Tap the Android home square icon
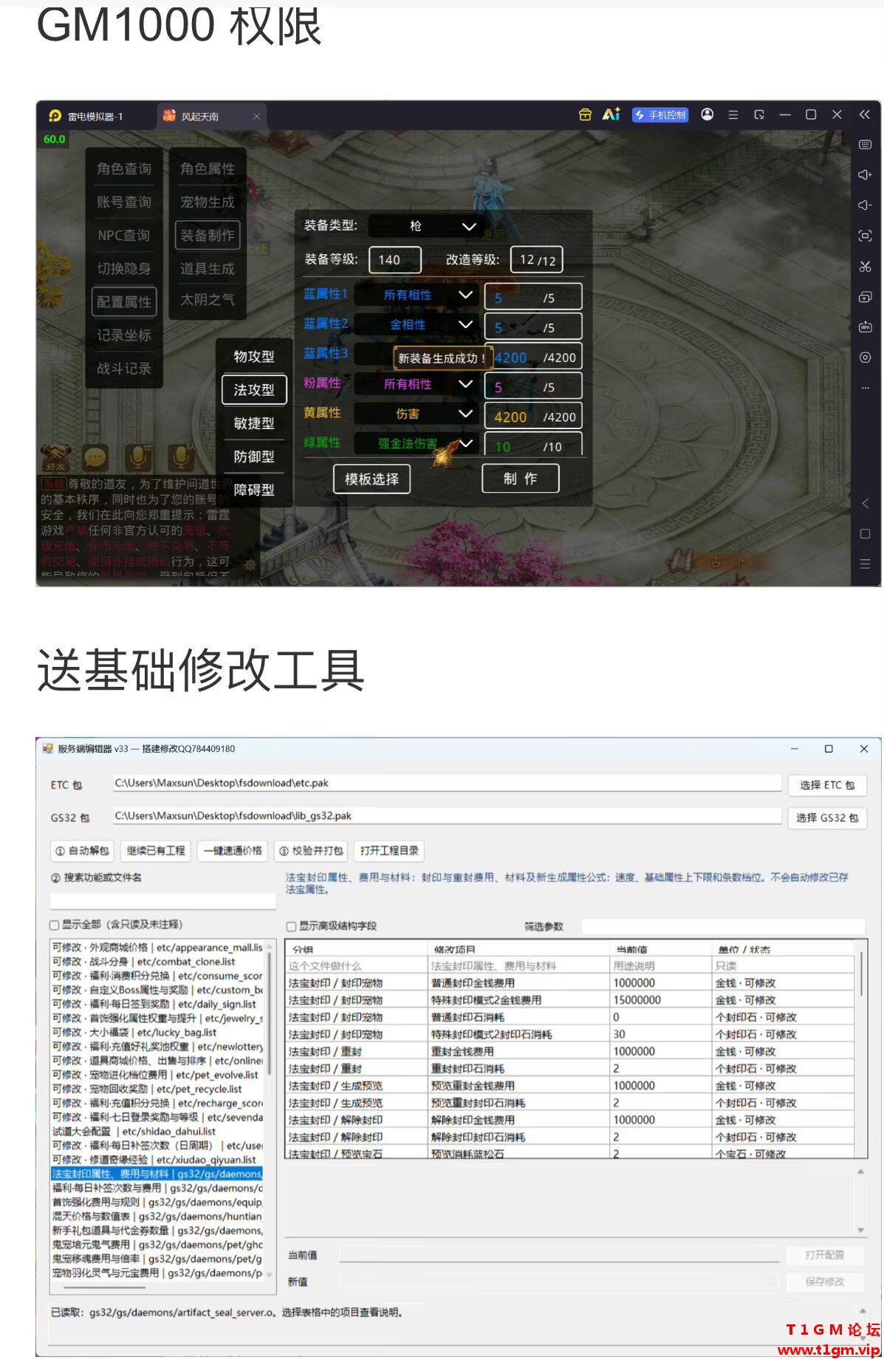The width and height of the screenshot is (884, 1362). tap(866, 534)
